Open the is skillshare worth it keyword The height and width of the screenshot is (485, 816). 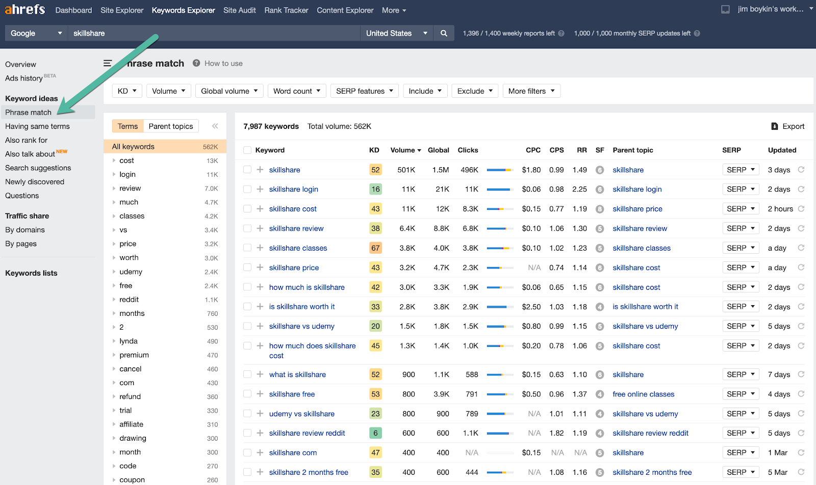tap(302, 307)
